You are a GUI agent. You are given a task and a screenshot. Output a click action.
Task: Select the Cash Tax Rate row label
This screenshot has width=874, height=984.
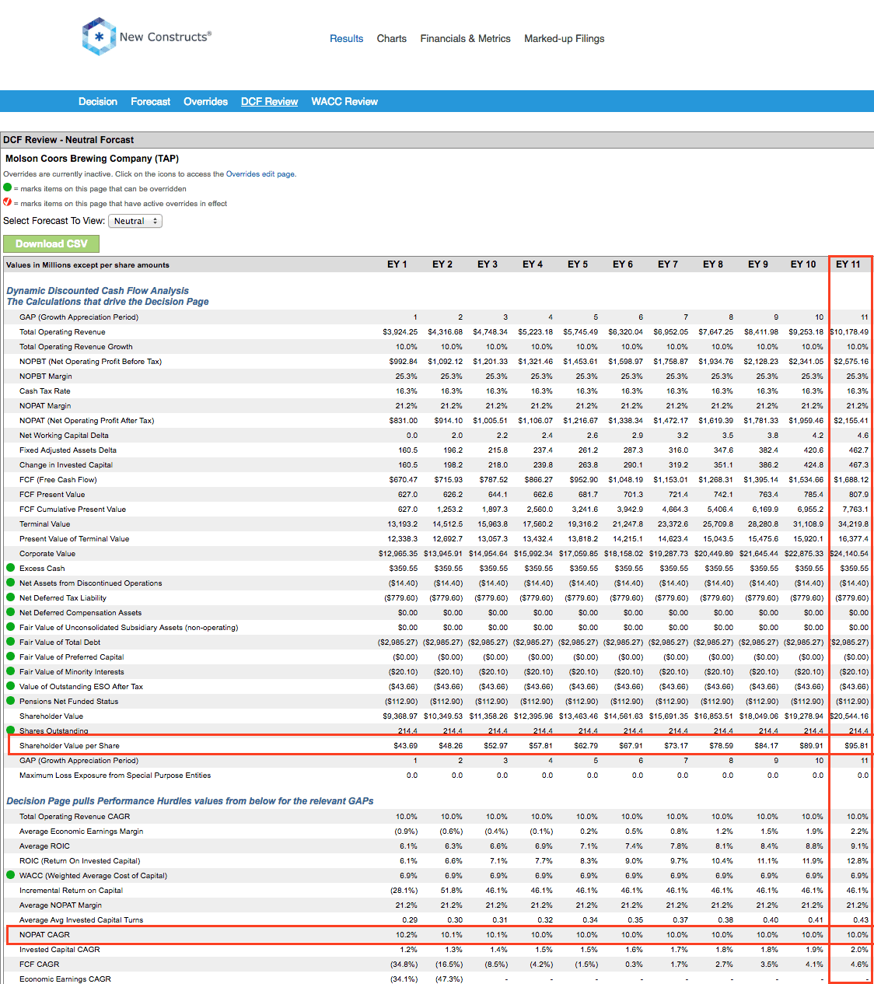click(x=45, y=390)
